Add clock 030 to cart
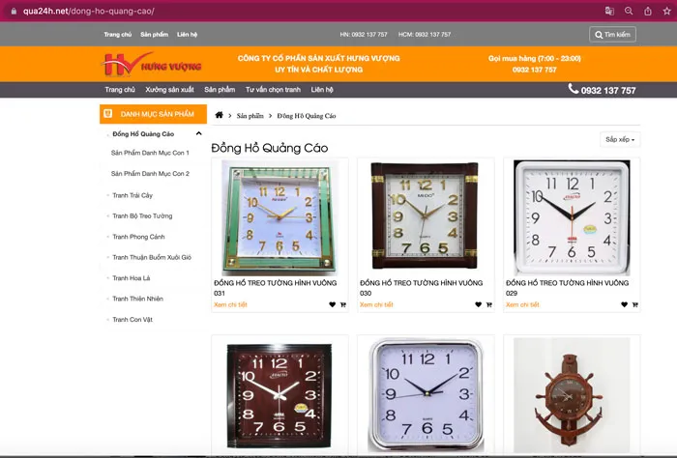The height and width of the screenshot is (458, 677). pos(488,304)
